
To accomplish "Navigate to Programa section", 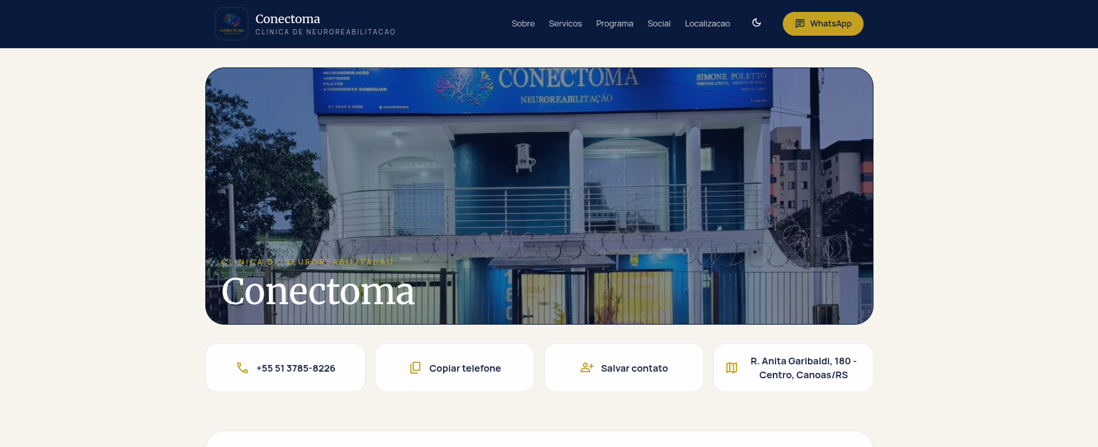I will [x=615, y=24].
